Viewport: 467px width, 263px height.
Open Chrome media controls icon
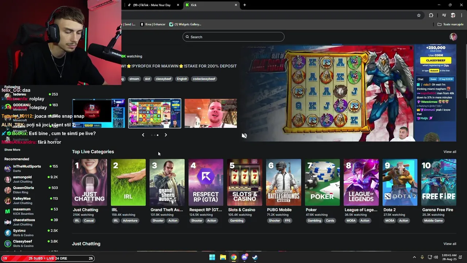(444, 15)
